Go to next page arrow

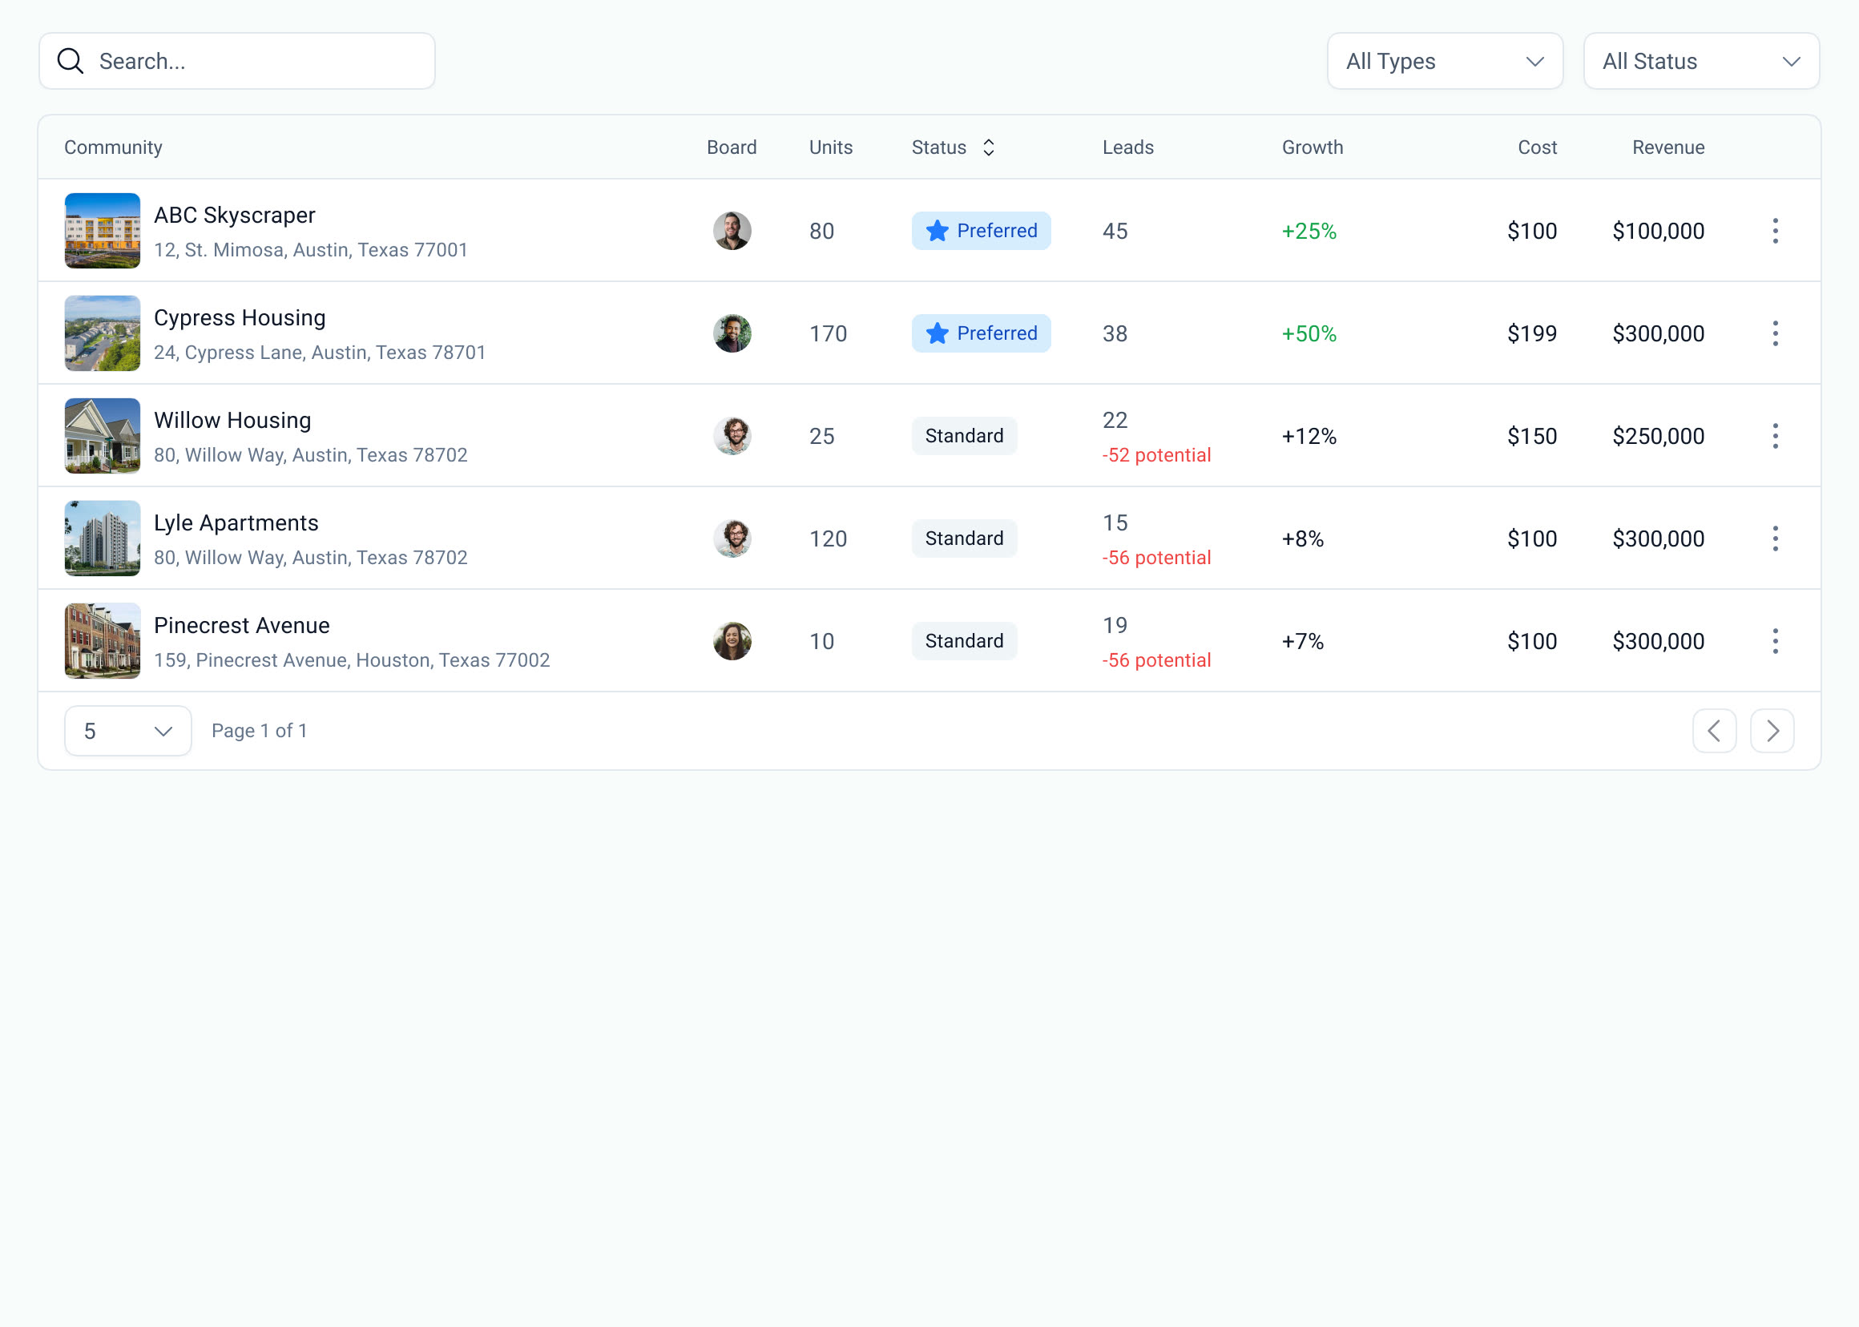pos(1772,731)
